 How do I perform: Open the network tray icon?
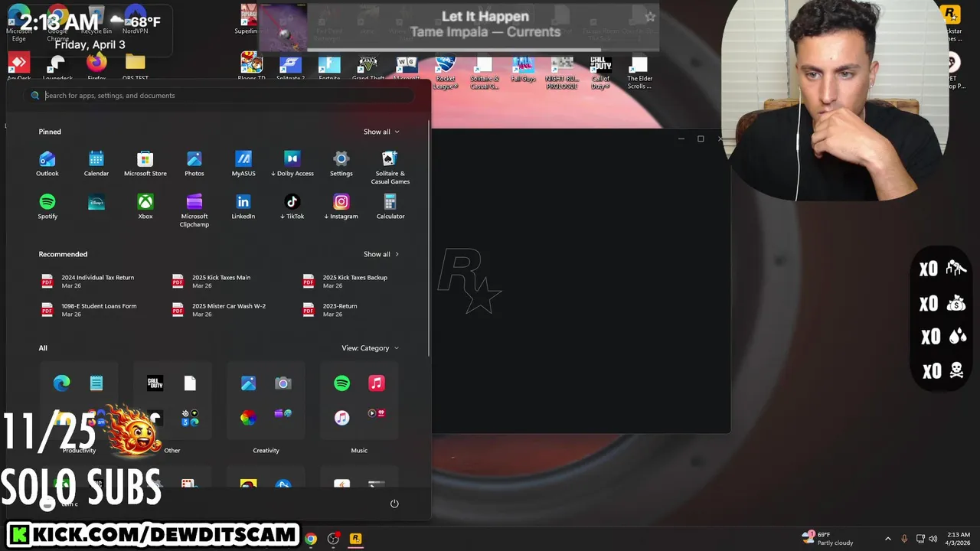pos(920,539)
